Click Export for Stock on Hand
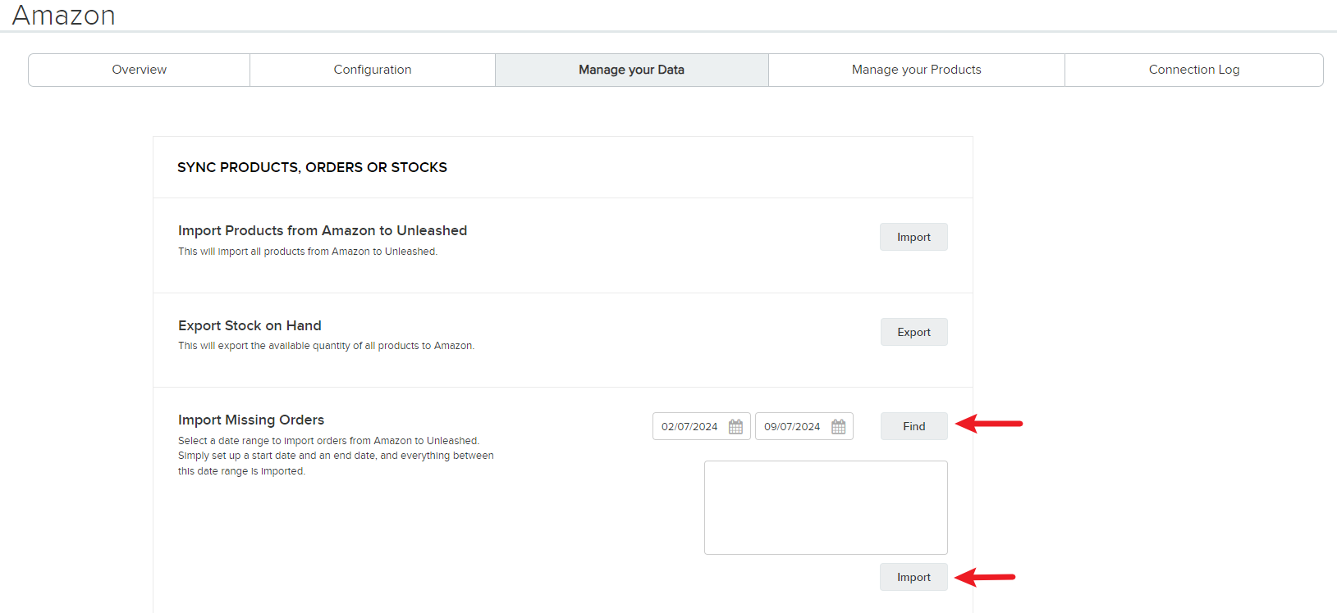 pos(913,332)
